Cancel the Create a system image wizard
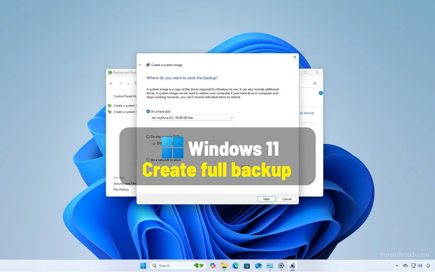Screen dimensions: 435x272 287,199
